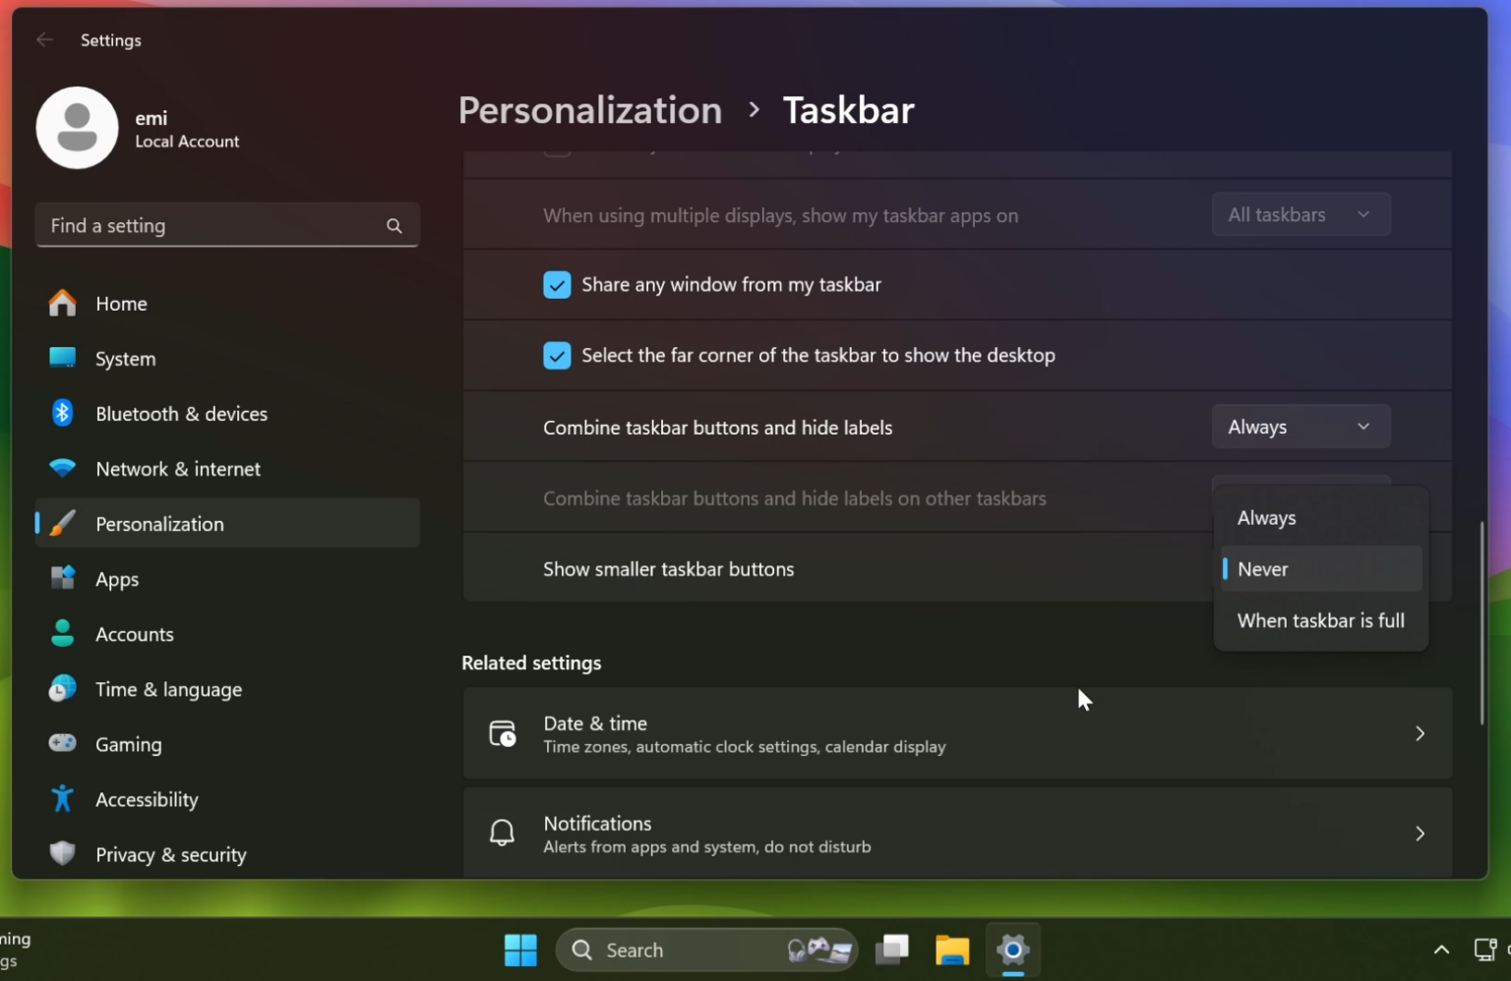Open Privacy & security settings
The height and width of the screenshot is (981, 1511).
170,854
